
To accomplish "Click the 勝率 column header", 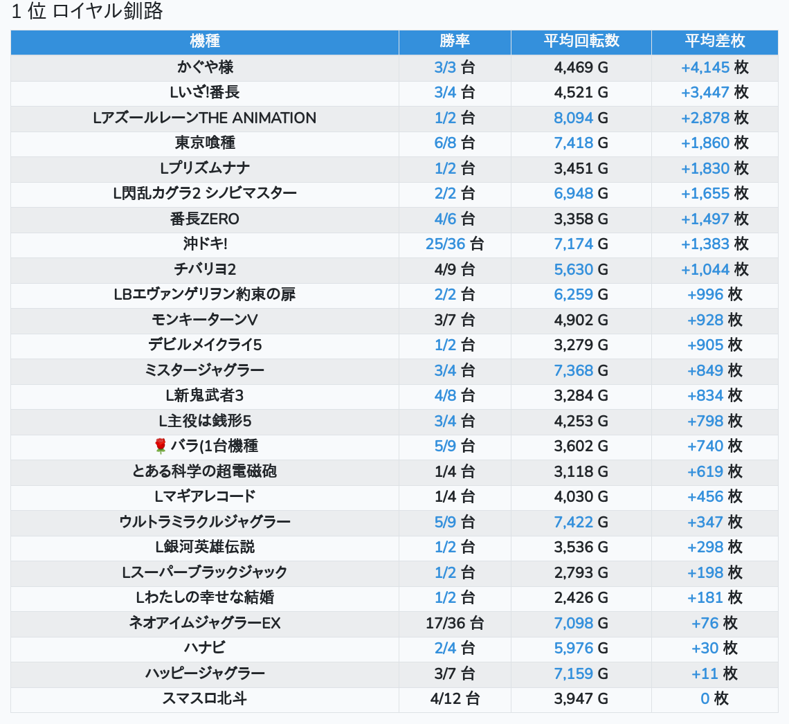I will pos(455,42).
